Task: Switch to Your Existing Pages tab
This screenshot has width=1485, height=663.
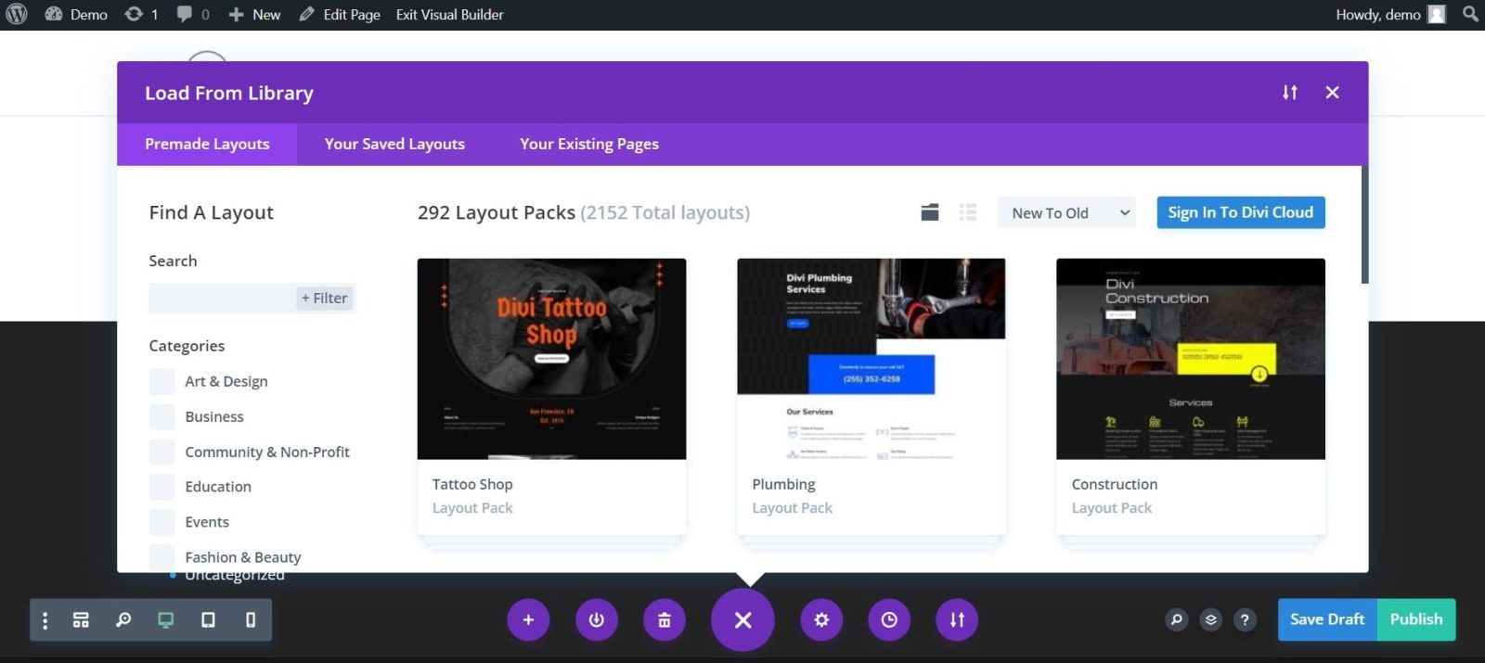Action: click(x=589, y=144)
